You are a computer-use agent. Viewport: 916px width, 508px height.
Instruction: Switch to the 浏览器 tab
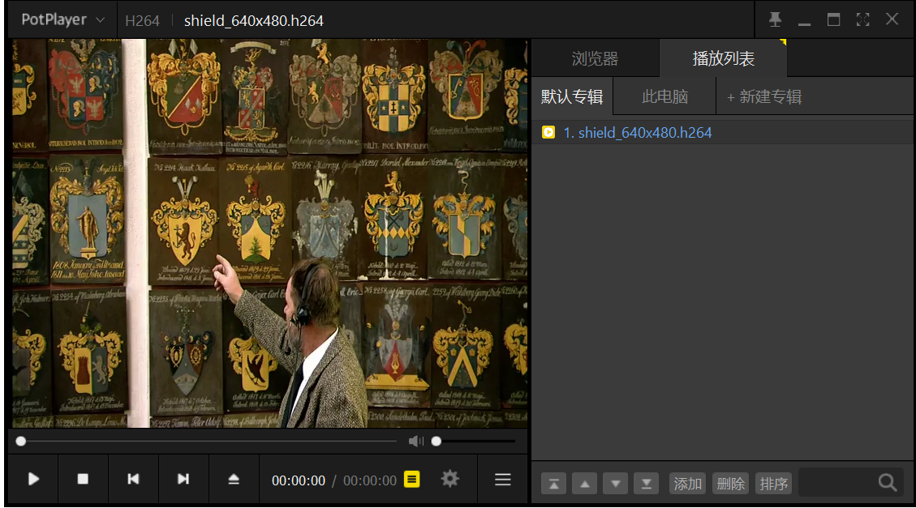(x=595, y=58)
